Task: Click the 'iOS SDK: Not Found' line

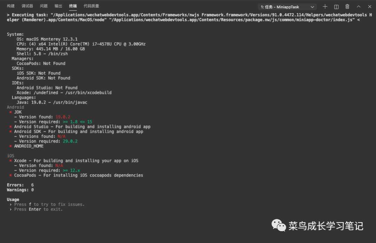Action: [x=39, y=73]
